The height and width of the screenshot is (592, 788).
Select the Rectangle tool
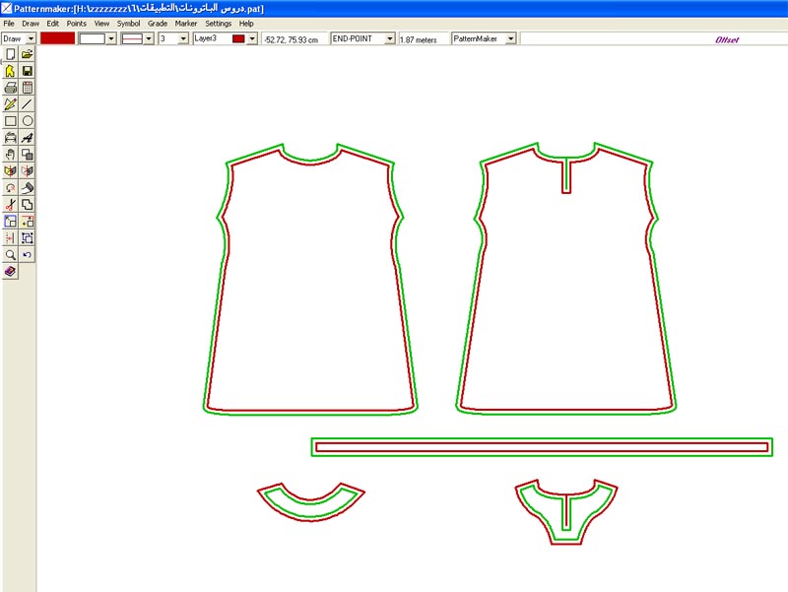coord(11,121)
